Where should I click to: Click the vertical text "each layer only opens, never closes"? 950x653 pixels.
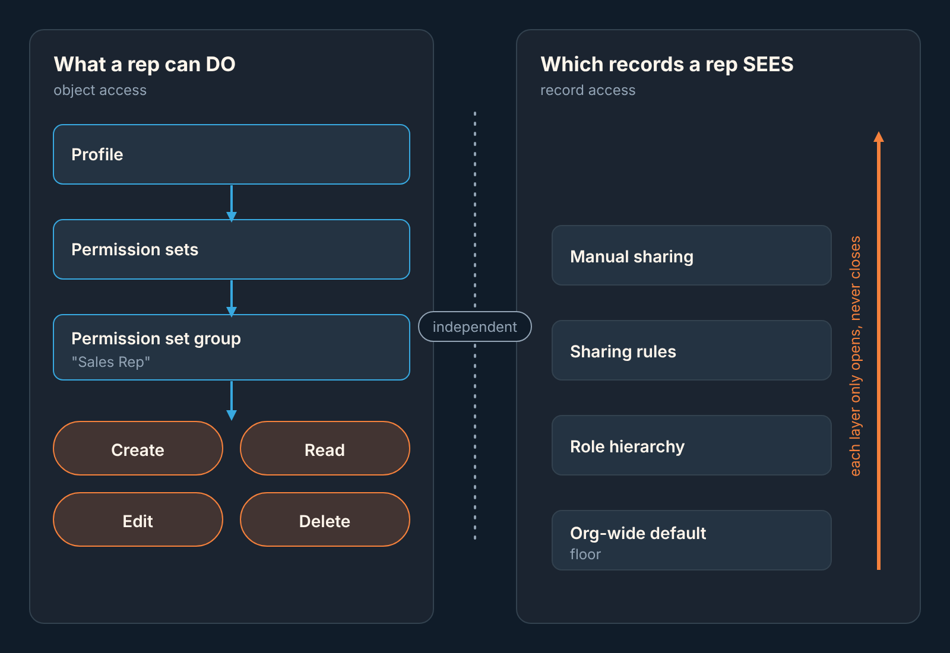(856, 356)
